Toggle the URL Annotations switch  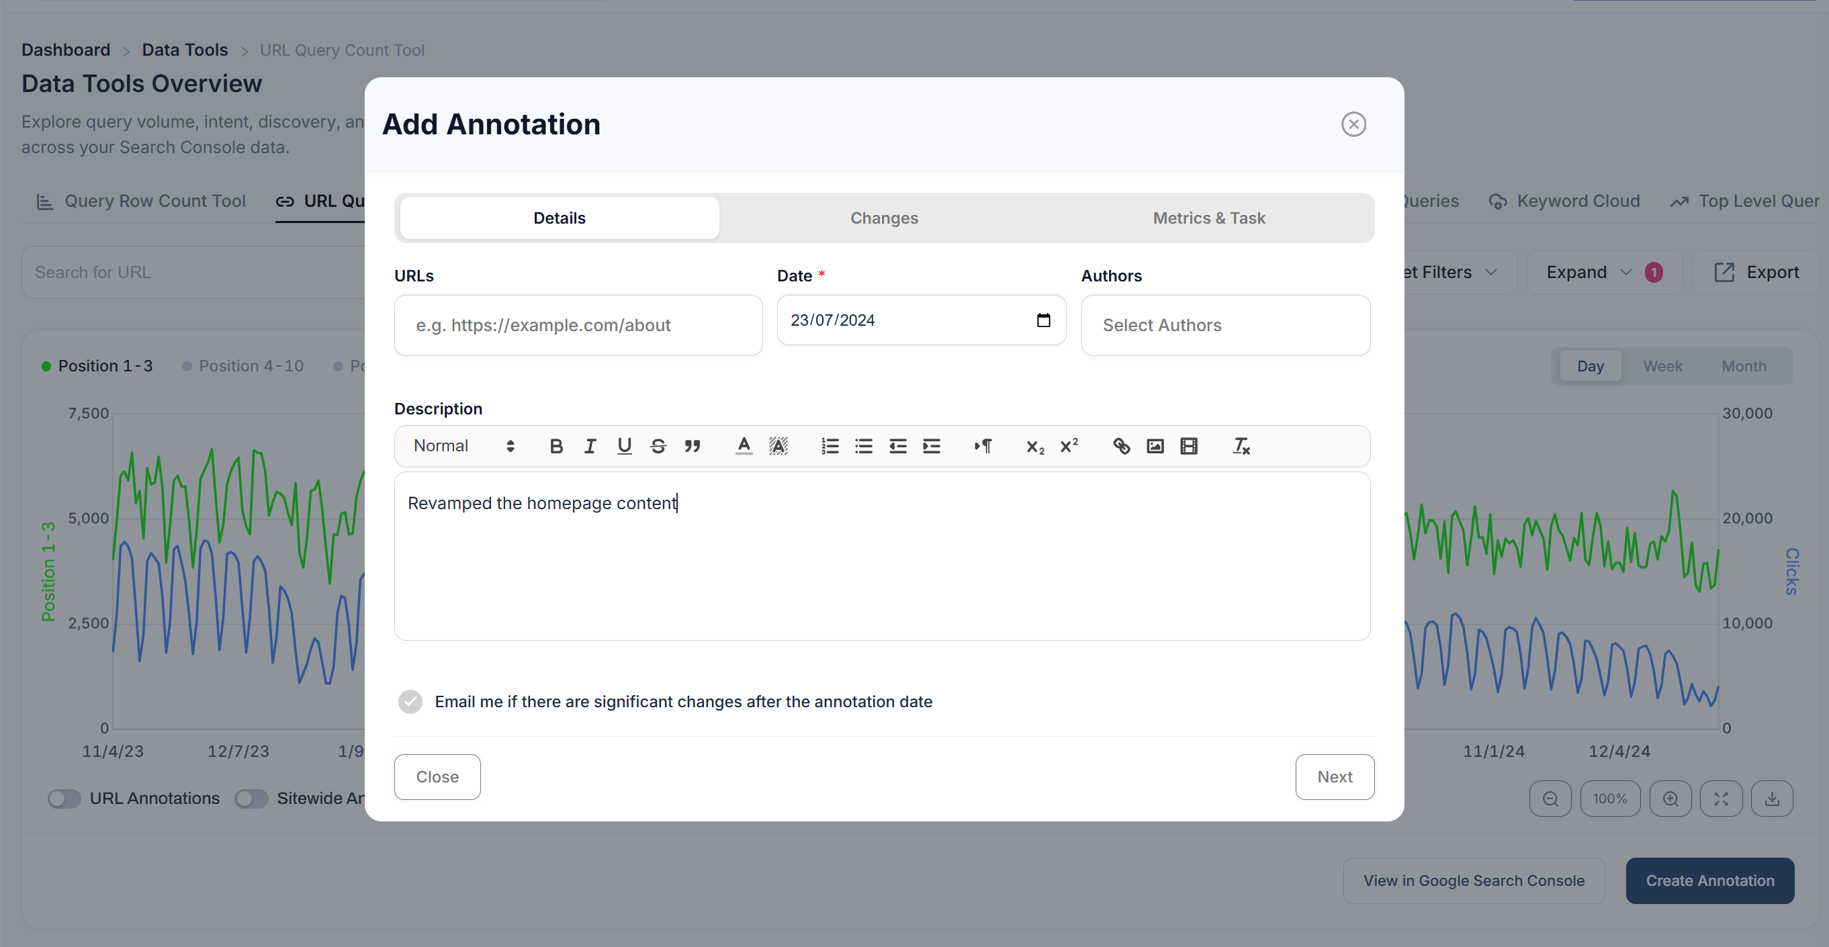[64, 799]
